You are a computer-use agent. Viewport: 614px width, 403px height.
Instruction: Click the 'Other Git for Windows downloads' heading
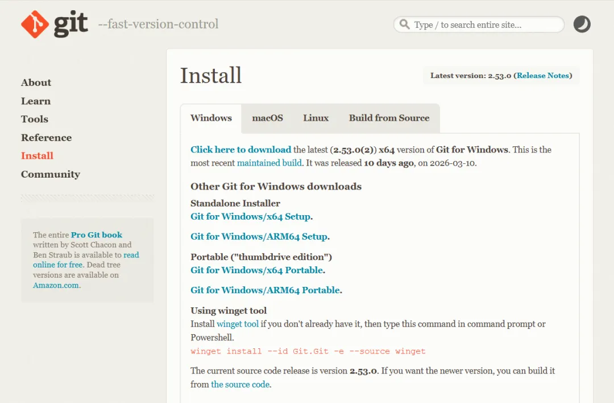click(276, 187)
